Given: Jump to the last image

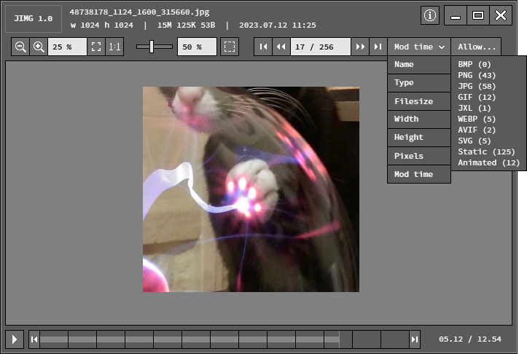Looking at the screenshot, I should 378,47.
